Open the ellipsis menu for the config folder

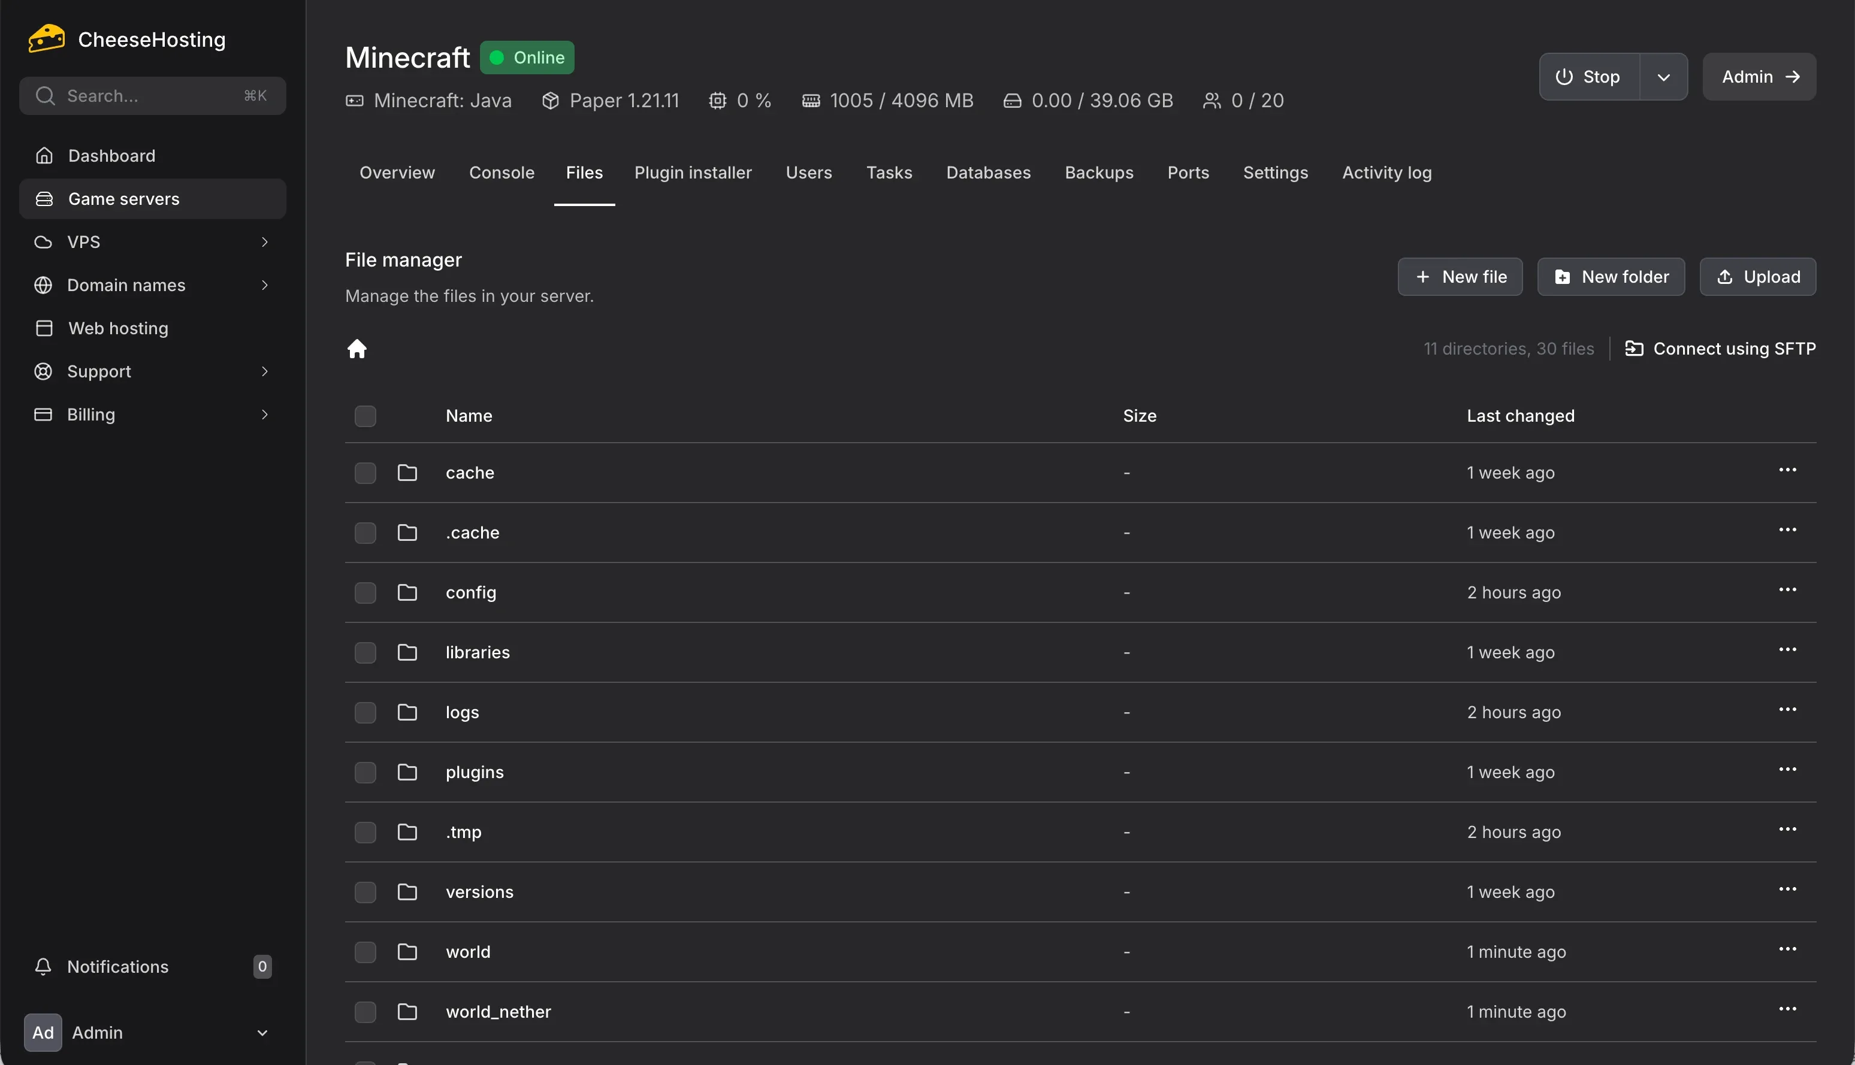pos(1788,589)
